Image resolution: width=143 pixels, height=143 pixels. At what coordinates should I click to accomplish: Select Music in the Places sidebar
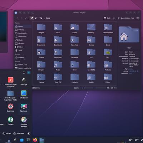[23, 40]
